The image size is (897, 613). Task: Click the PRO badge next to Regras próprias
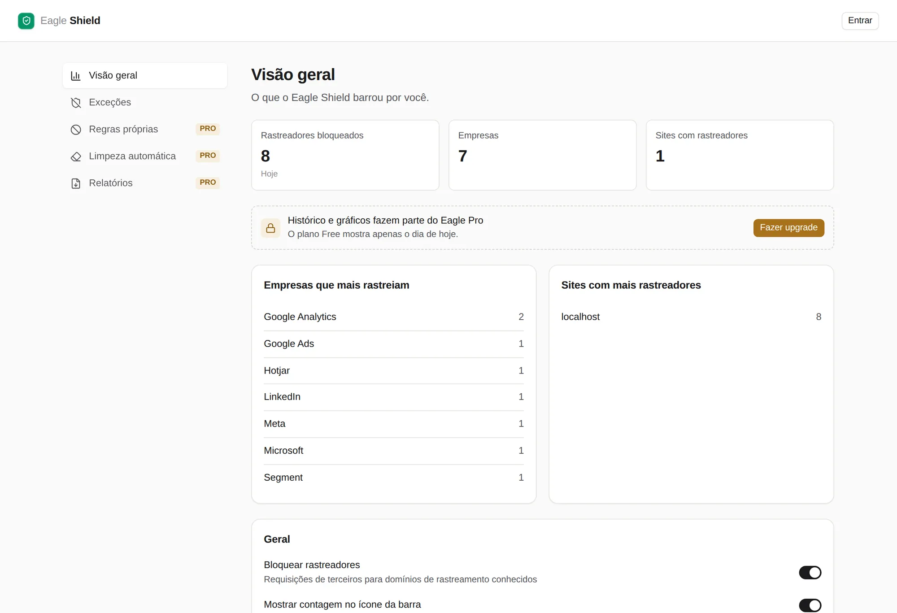coord(208,129)
